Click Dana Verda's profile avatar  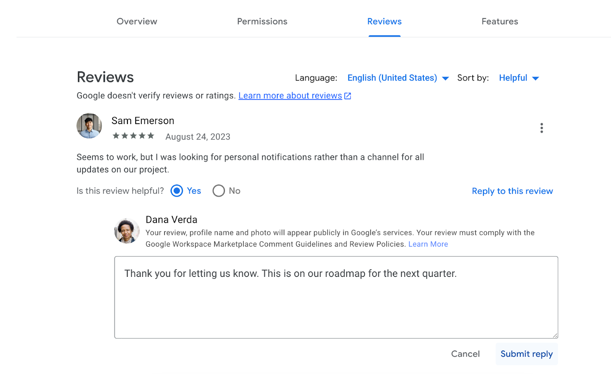(127, 231)
